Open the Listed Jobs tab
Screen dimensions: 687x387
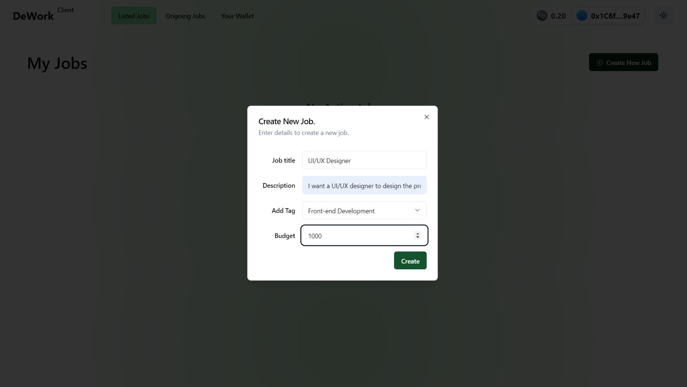click(x=134, y=16)
